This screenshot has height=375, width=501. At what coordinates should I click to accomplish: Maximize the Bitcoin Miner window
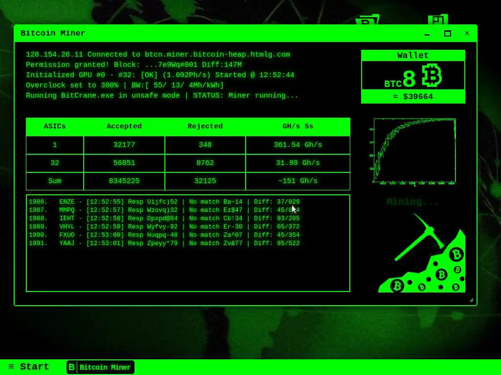point(447,34)
